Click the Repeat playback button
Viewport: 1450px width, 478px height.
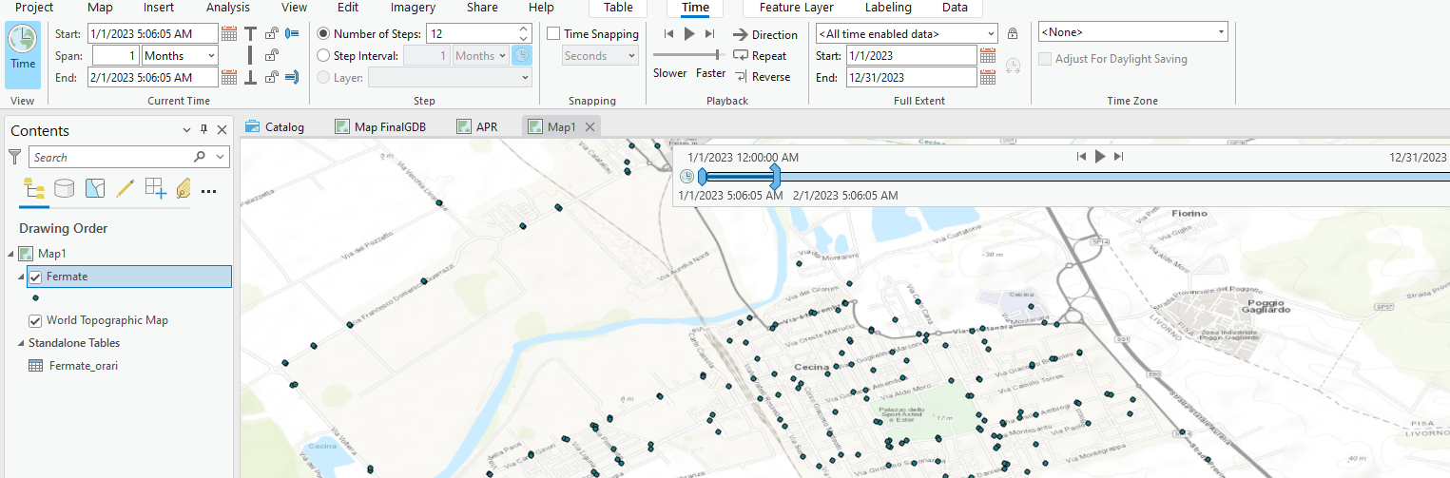[760, 56]
